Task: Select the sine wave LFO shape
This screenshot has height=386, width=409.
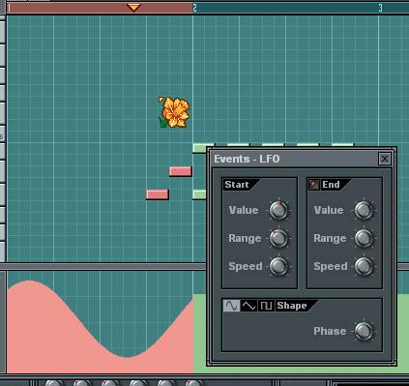Action: [x=231, y=306]
